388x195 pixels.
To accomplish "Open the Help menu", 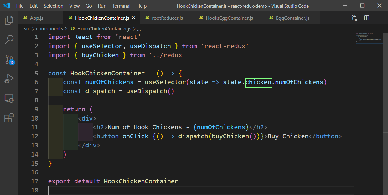I will [x=142, y=6].
